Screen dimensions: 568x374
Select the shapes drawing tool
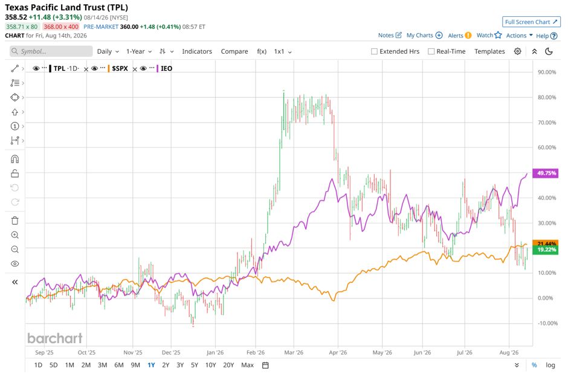click(15, 97)
